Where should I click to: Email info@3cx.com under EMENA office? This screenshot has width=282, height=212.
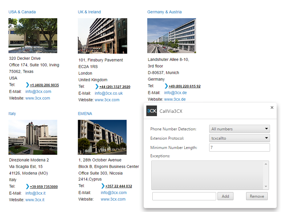pyautogui.click(x=114, y=193)
